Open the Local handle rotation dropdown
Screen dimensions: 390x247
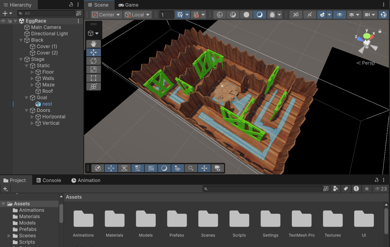point(137,15)
